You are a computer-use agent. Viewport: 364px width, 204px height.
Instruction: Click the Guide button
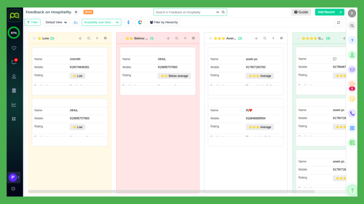coord(301,12)
